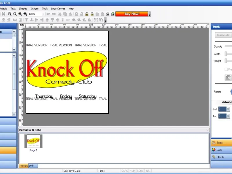
Task: Click the zoom in magnifier with plus sign
Action: click(x=20, y=14)
